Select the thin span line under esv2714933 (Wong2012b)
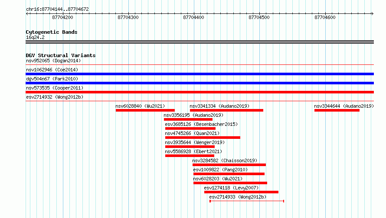The width and height of the screenshot is (386, 218). pos(247,201)
